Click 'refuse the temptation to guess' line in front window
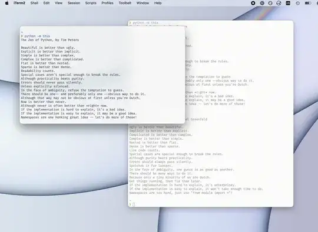Viewport: 318px width, 232px height. [x=72, y=90]
